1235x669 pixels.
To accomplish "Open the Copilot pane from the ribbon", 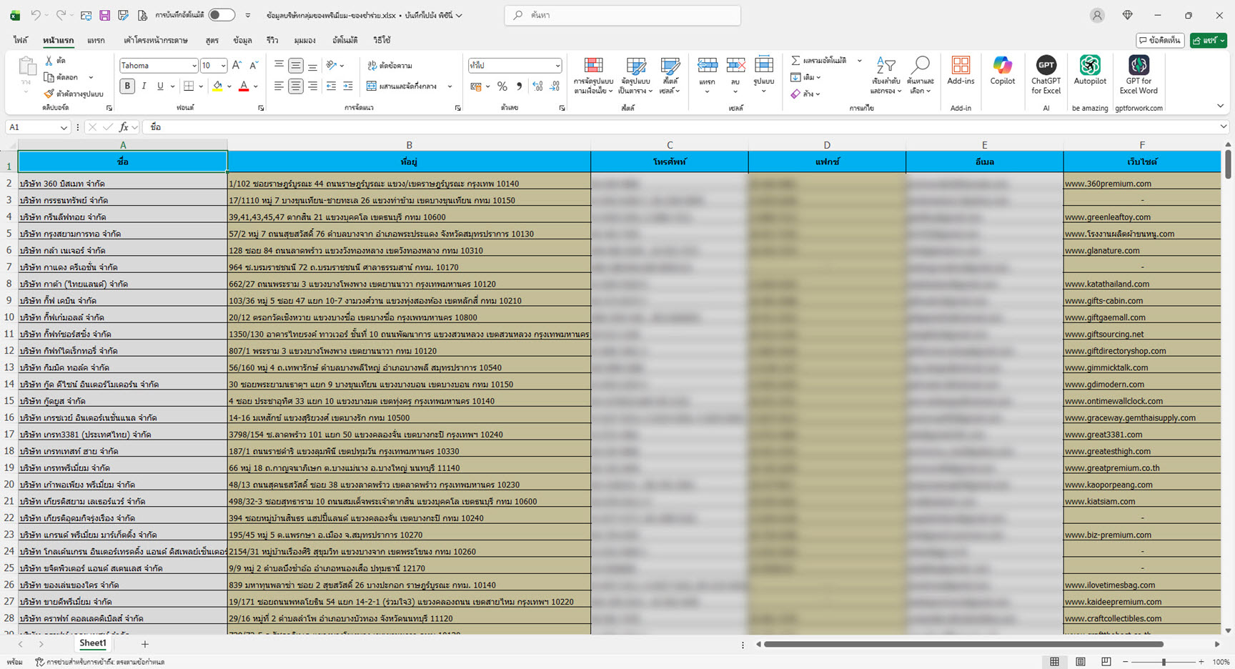I will point(1002,71).
